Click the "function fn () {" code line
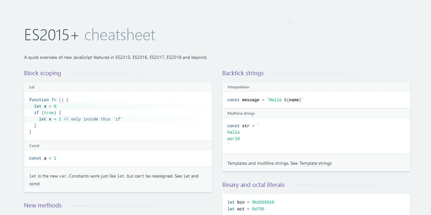The height and width of the screenshot is (215, 431). coord(49,100)
